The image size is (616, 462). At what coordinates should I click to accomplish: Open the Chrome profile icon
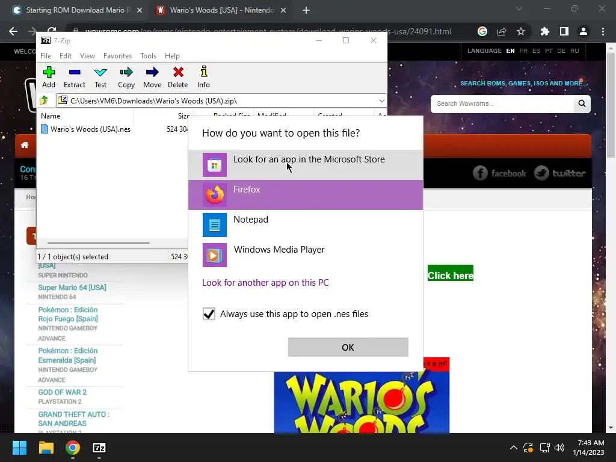point(584,31)
